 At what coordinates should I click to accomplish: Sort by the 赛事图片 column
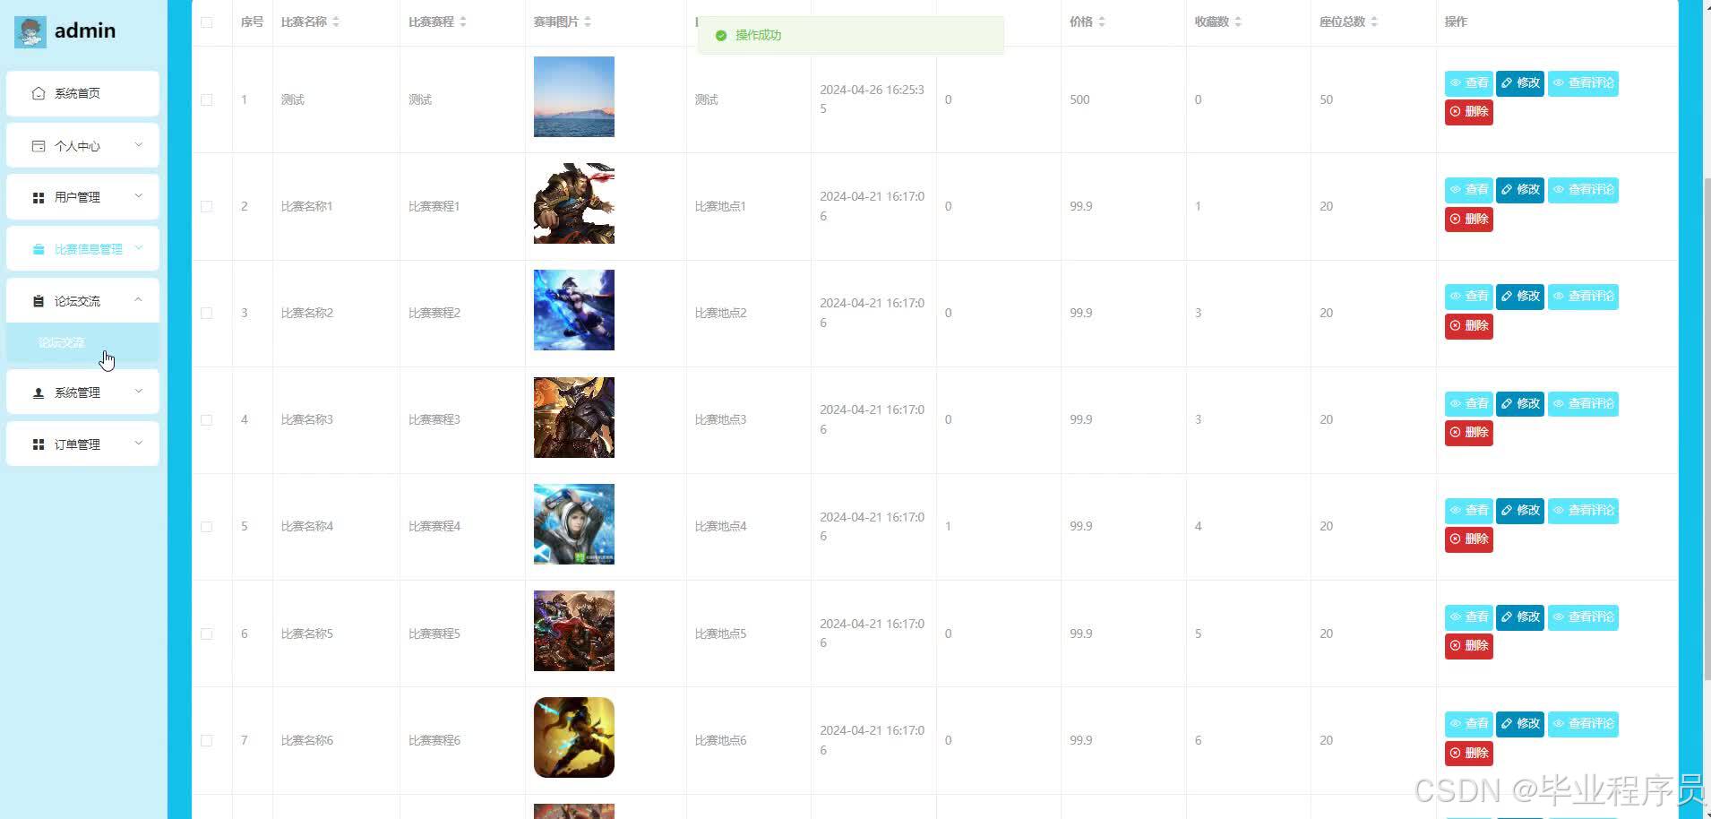click(588, 22)
